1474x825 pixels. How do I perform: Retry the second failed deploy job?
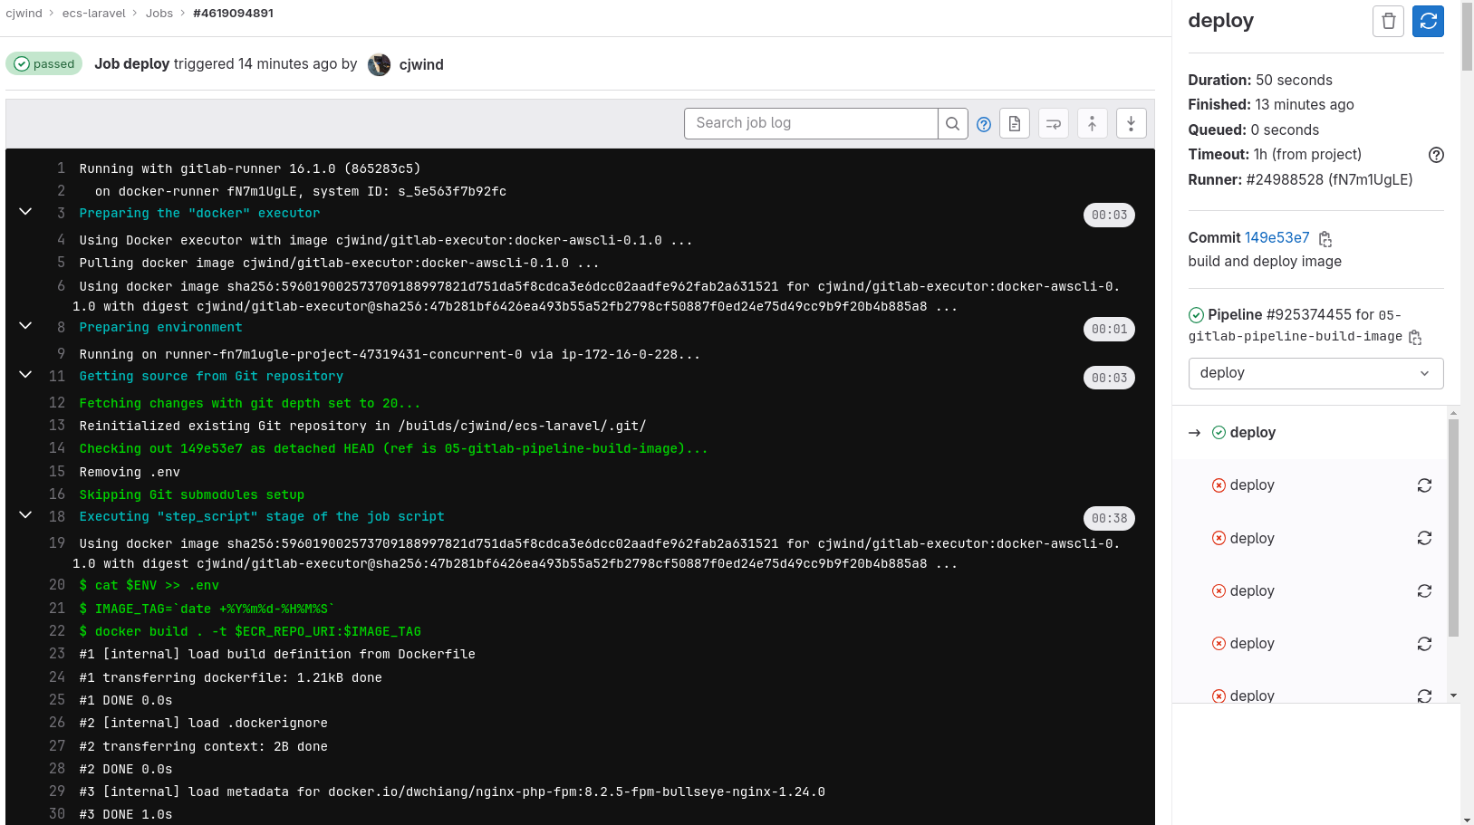pyautogui.click(x=1424, y=538)
